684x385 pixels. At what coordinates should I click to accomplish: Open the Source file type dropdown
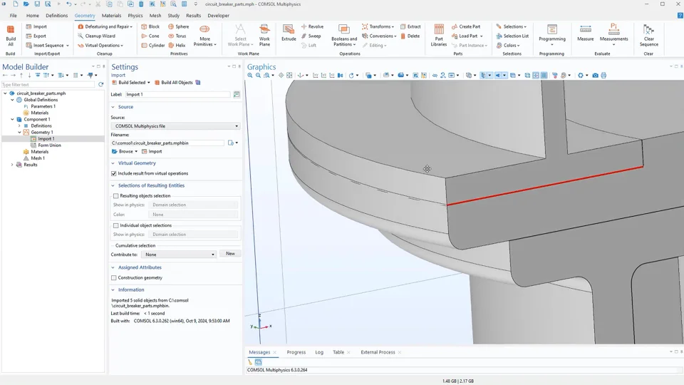point(175,126)
